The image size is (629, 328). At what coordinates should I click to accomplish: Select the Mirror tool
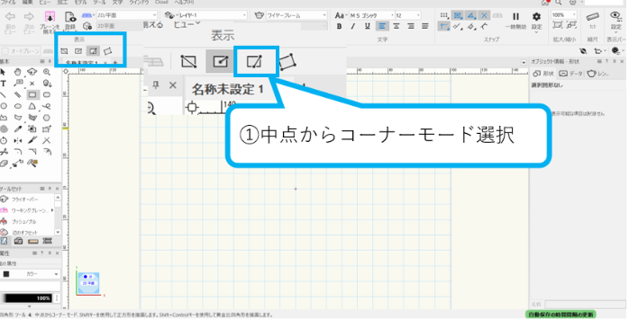pyautogui.click(x=18, y=140)
